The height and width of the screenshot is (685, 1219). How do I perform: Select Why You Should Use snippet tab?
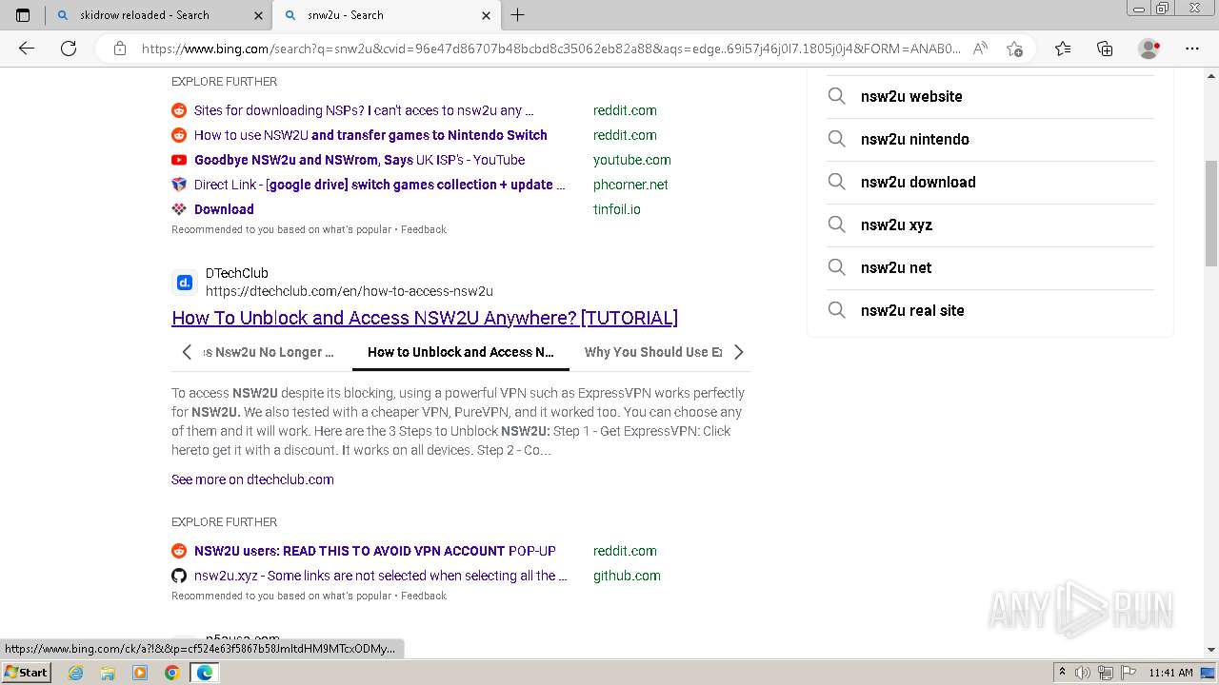point(653,352)
